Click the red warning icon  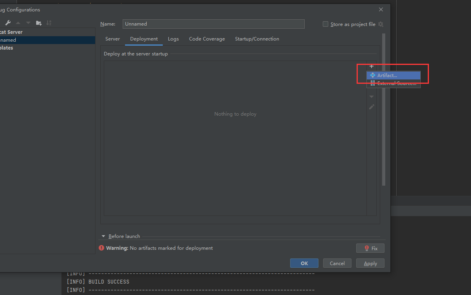click(101, 248)
